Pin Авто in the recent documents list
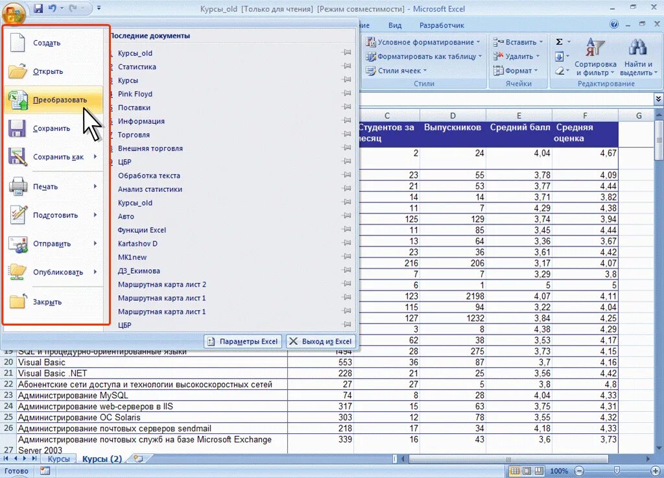Screen dimensions: 664x478 click(x=347, y=215)
